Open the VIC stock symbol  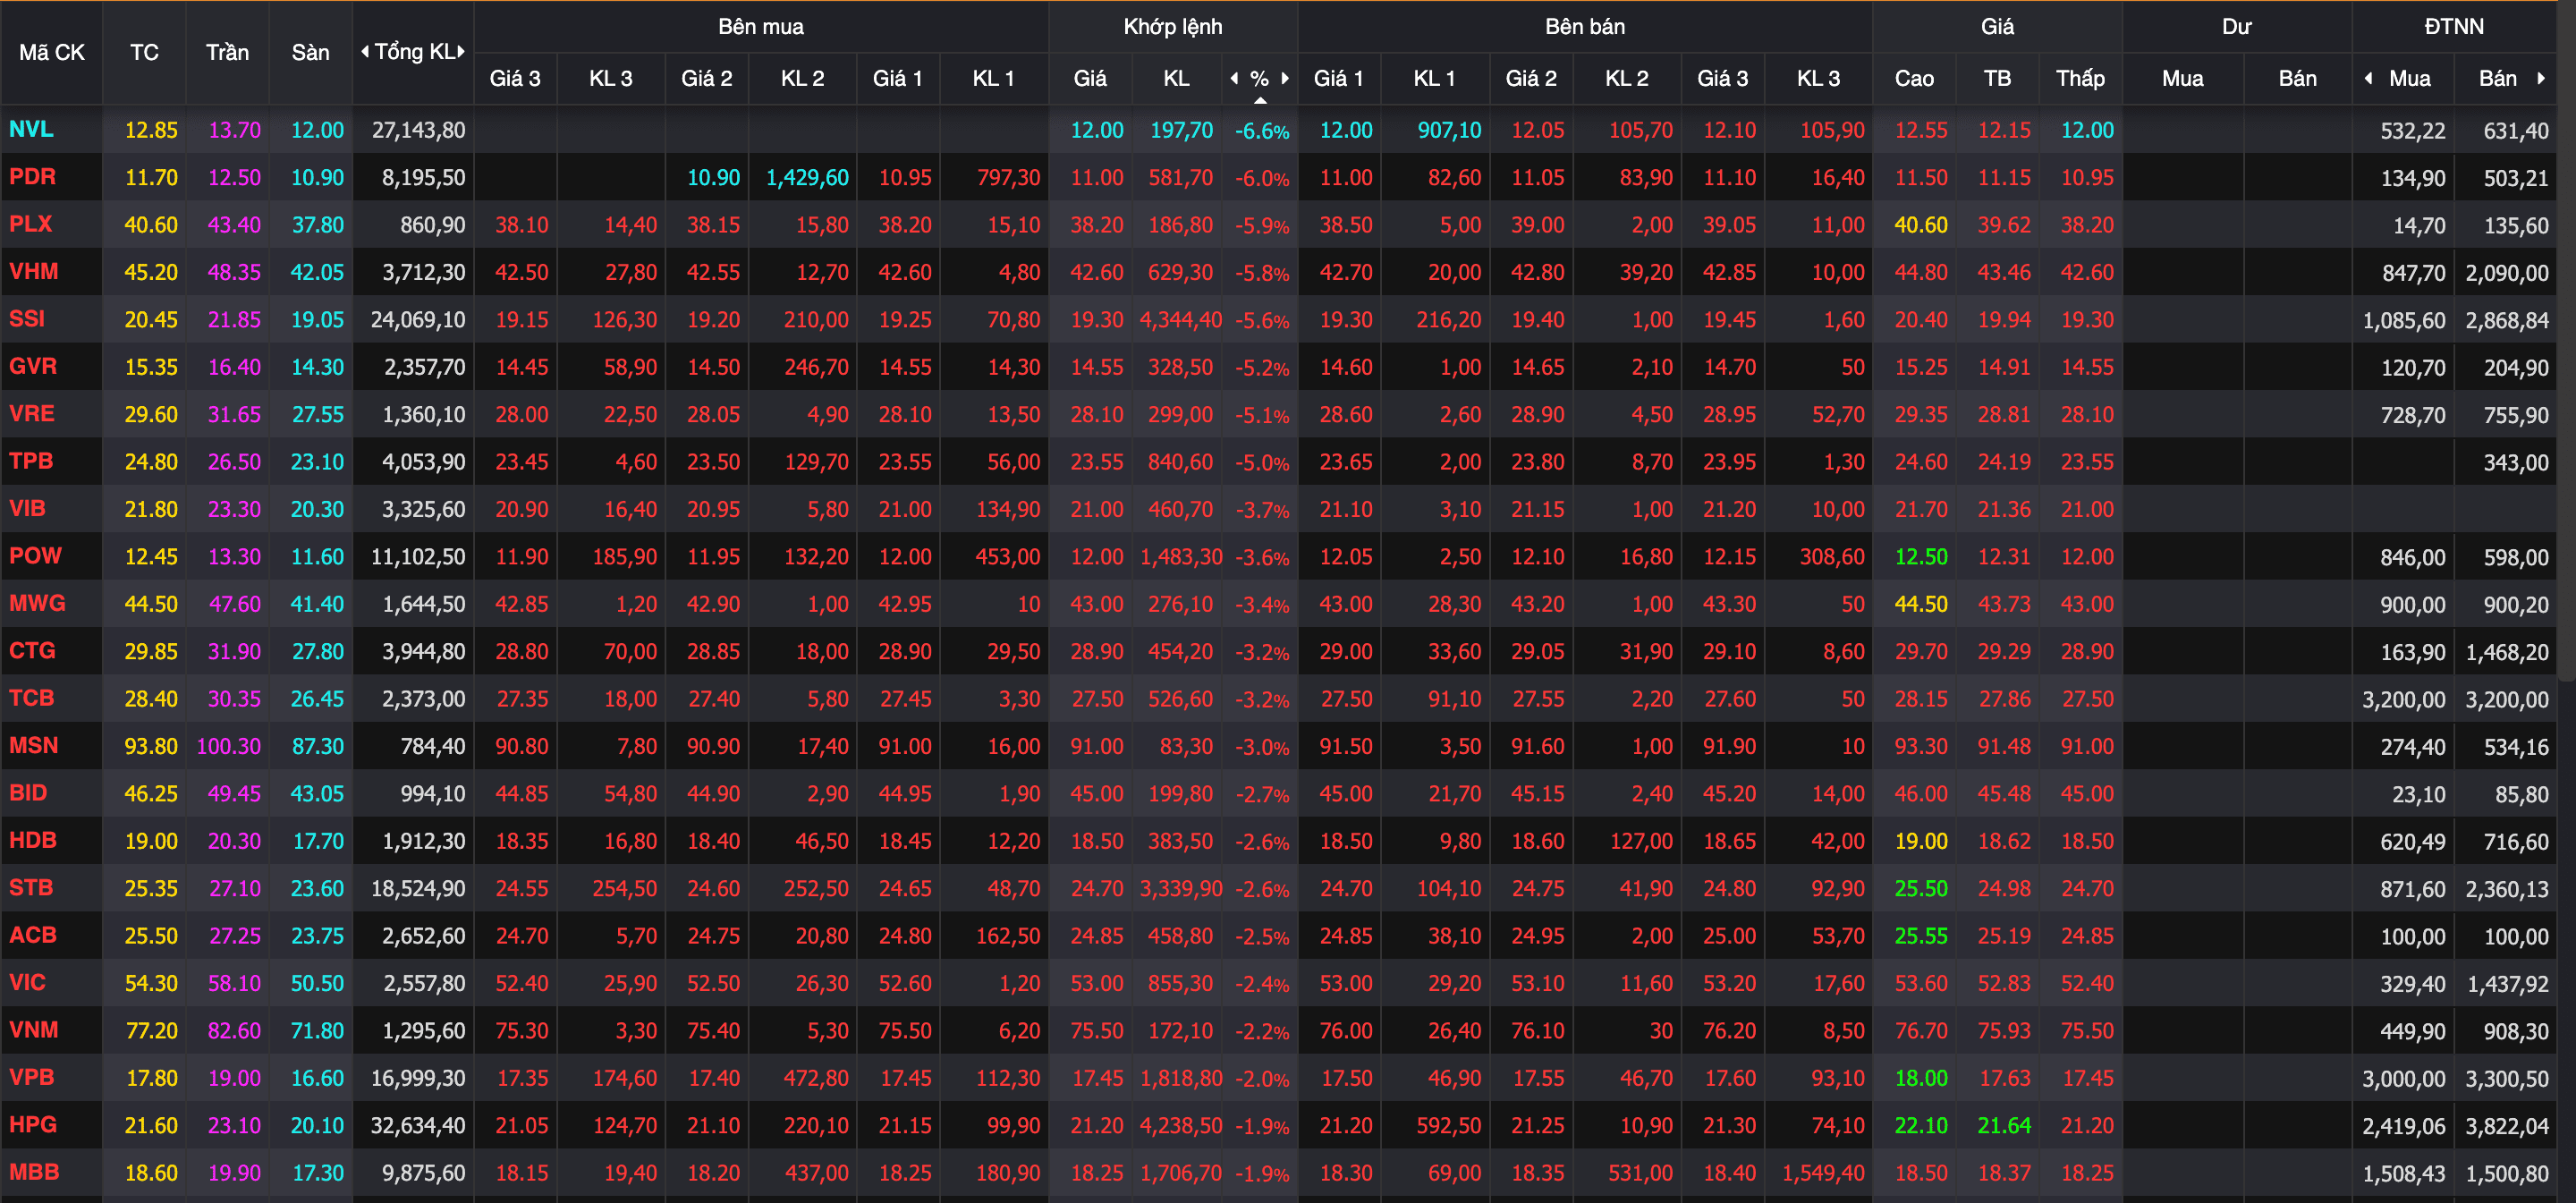pos(27,982)
